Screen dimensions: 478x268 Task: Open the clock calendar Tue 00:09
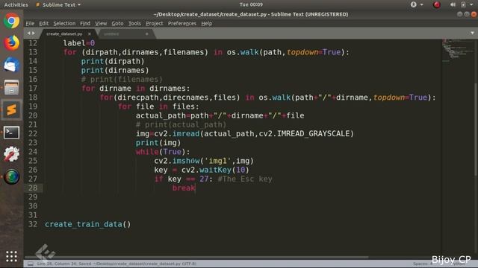(251, 4)
